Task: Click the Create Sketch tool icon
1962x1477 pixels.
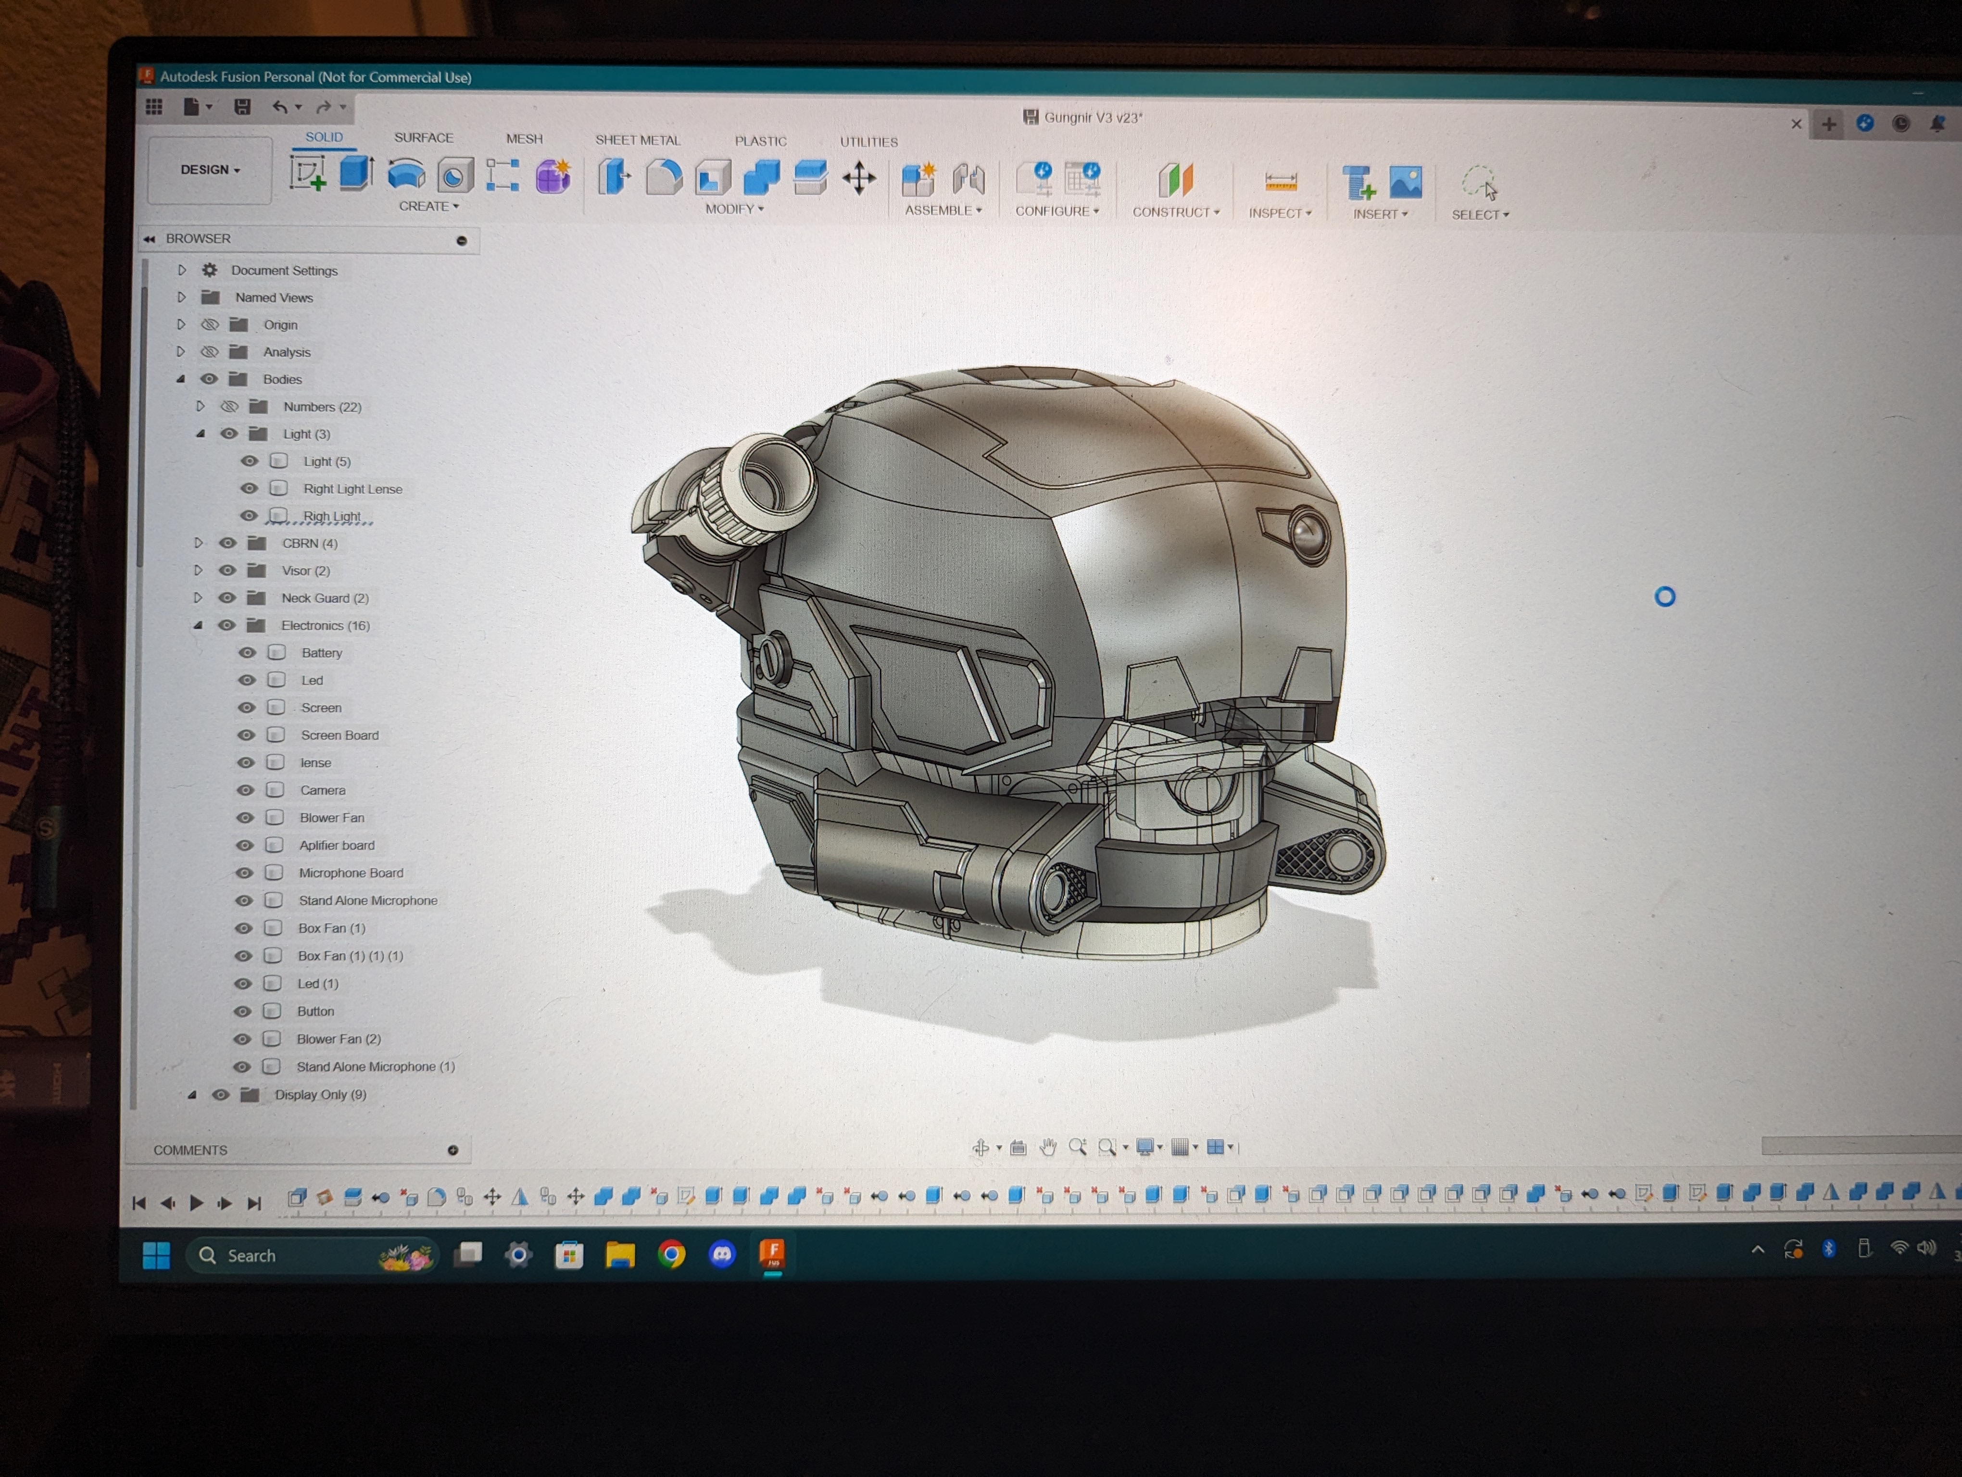Action: 308,174
